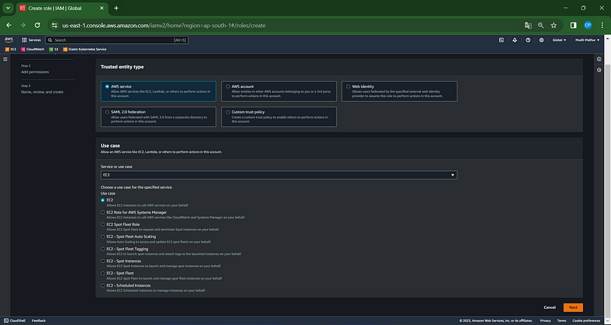Click the Cancel button
This screenshot has height=325, width=611.
pyautogui.click(x=550, y=308)
